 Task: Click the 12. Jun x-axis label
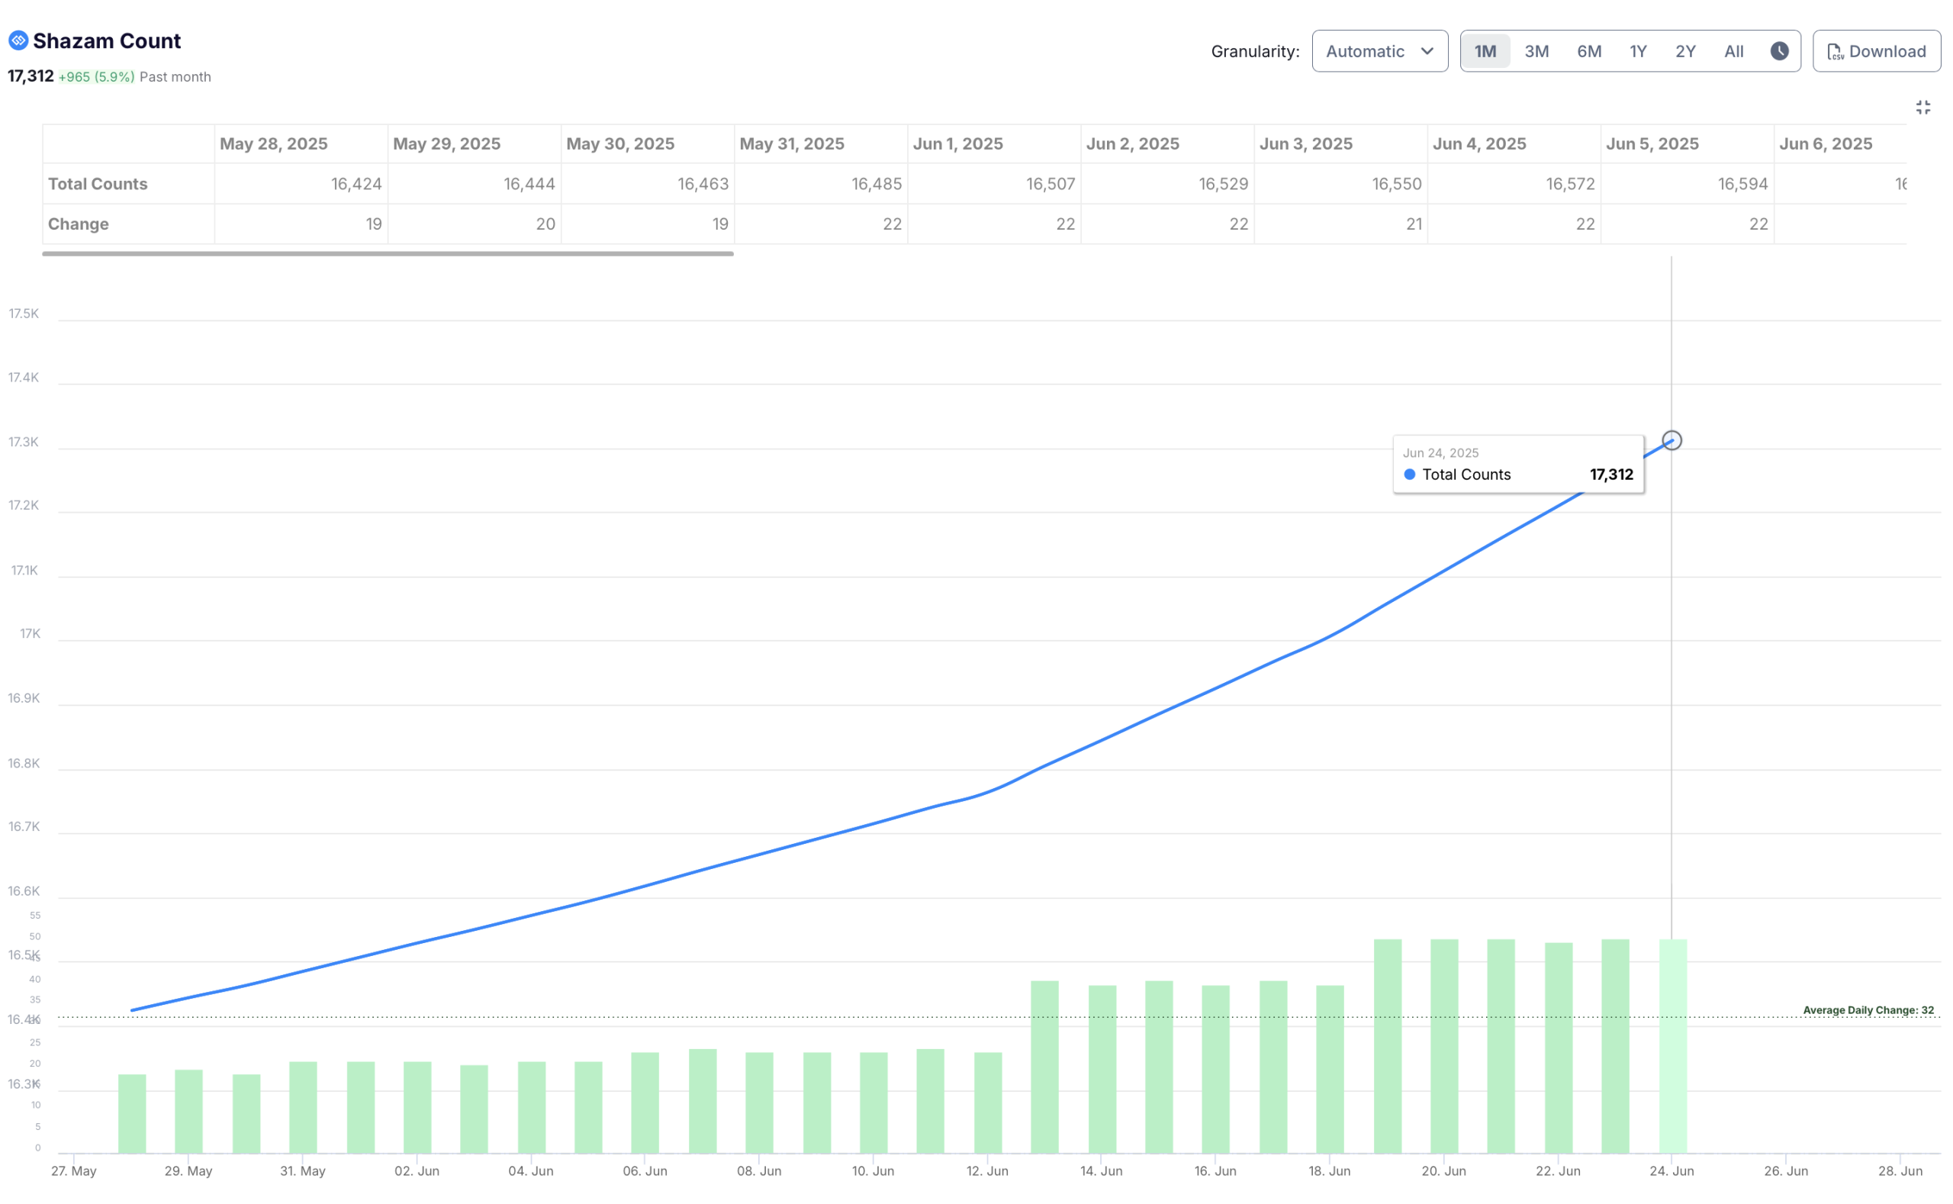tap(987, 1170)
